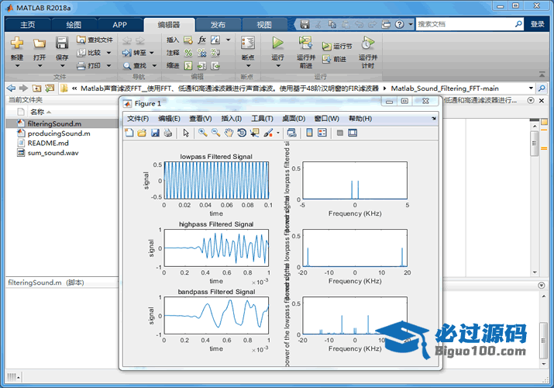Click the comment percent (%) icon
Image resolution: width=554 pixels, height=388 pixels.
pos(188,53)
